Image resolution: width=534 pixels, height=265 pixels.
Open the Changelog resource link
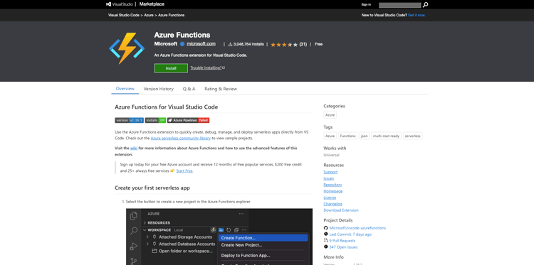click(x=333, y=204)
